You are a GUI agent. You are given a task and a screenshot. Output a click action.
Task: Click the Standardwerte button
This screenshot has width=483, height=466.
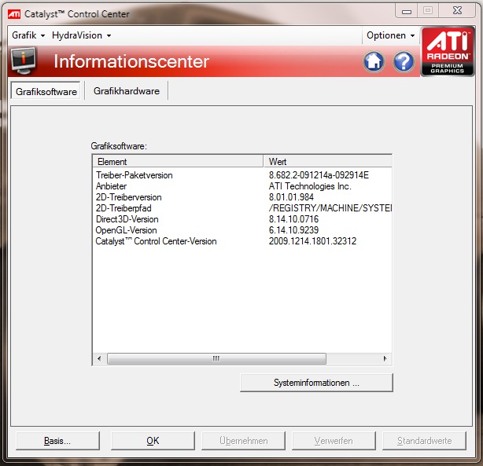424,441
